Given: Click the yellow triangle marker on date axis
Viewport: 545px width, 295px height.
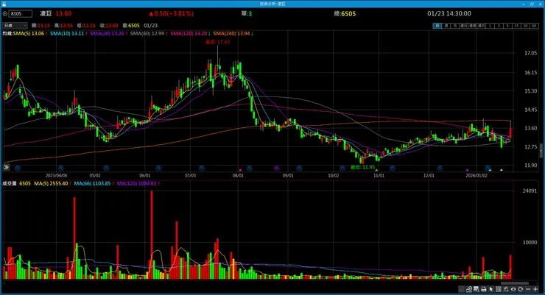Looking at the screenshot, I should [x=502, y=170].
